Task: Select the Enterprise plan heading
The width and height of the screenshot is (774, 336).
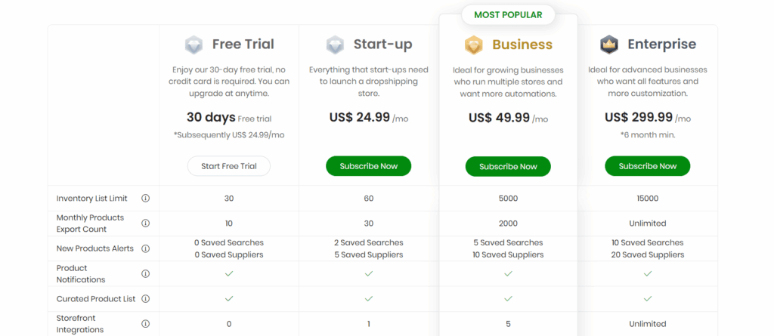Action: coord(662,45)
